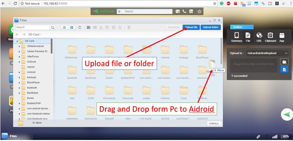
Task: Open the URL tab in Toolbox
Action: pos(259,37)
